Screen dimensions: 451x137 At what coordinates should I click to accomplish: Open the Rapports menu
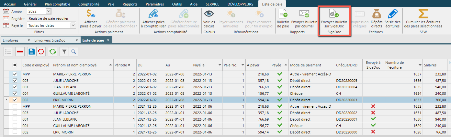coord(130,4)
